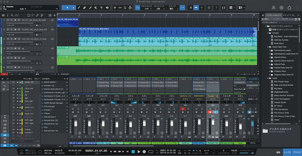Viewport: 302px width, 156px height.
Task: Click the 編集 button in bottom bar
Action: click(x=279, y=152)
